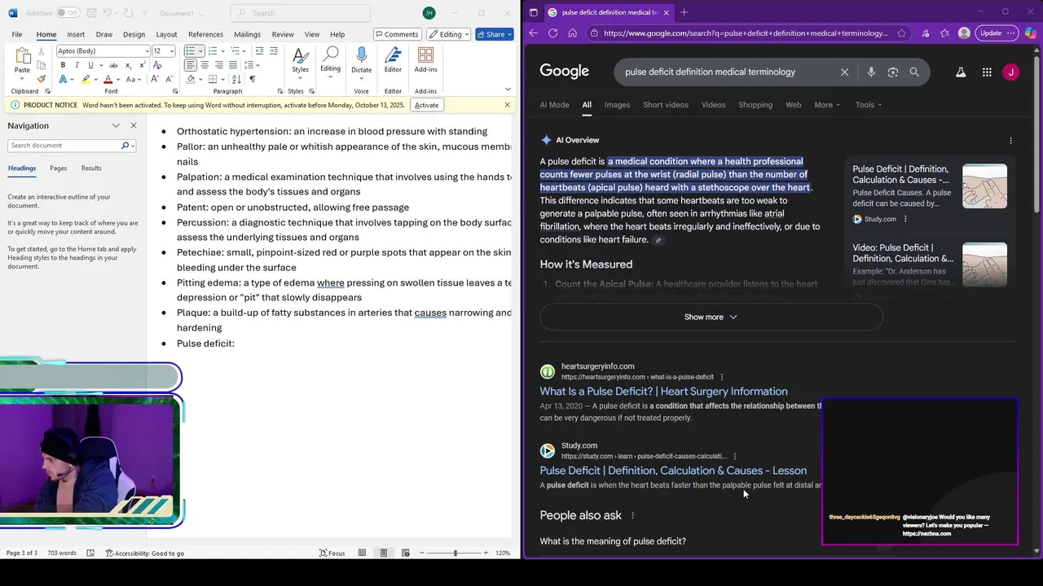The image size is (1043, 586).
Task: Click the Share button in Word
Action: pyautogui.click(x=495, y=34)
